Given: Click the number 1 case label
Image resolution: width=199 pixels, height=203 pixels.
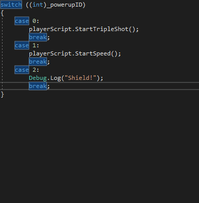Looking at the screenshot, I should click(34, 45).
